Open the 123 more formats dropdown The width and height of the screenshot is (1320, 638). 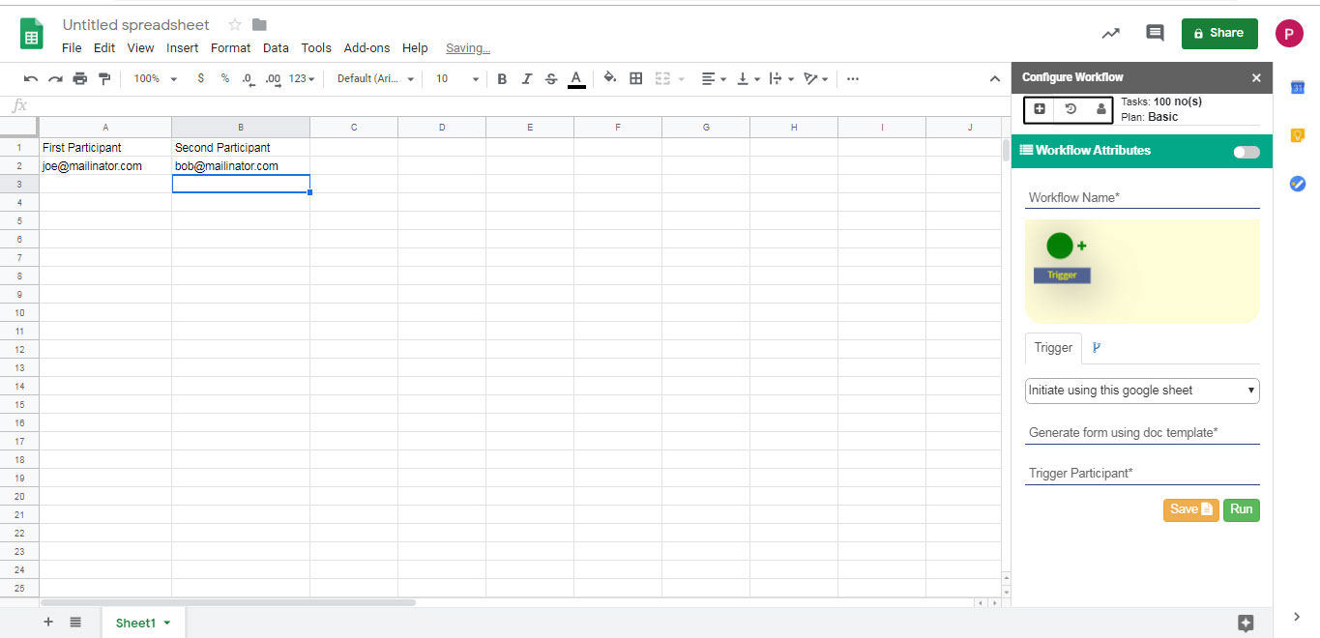point(302,78)
